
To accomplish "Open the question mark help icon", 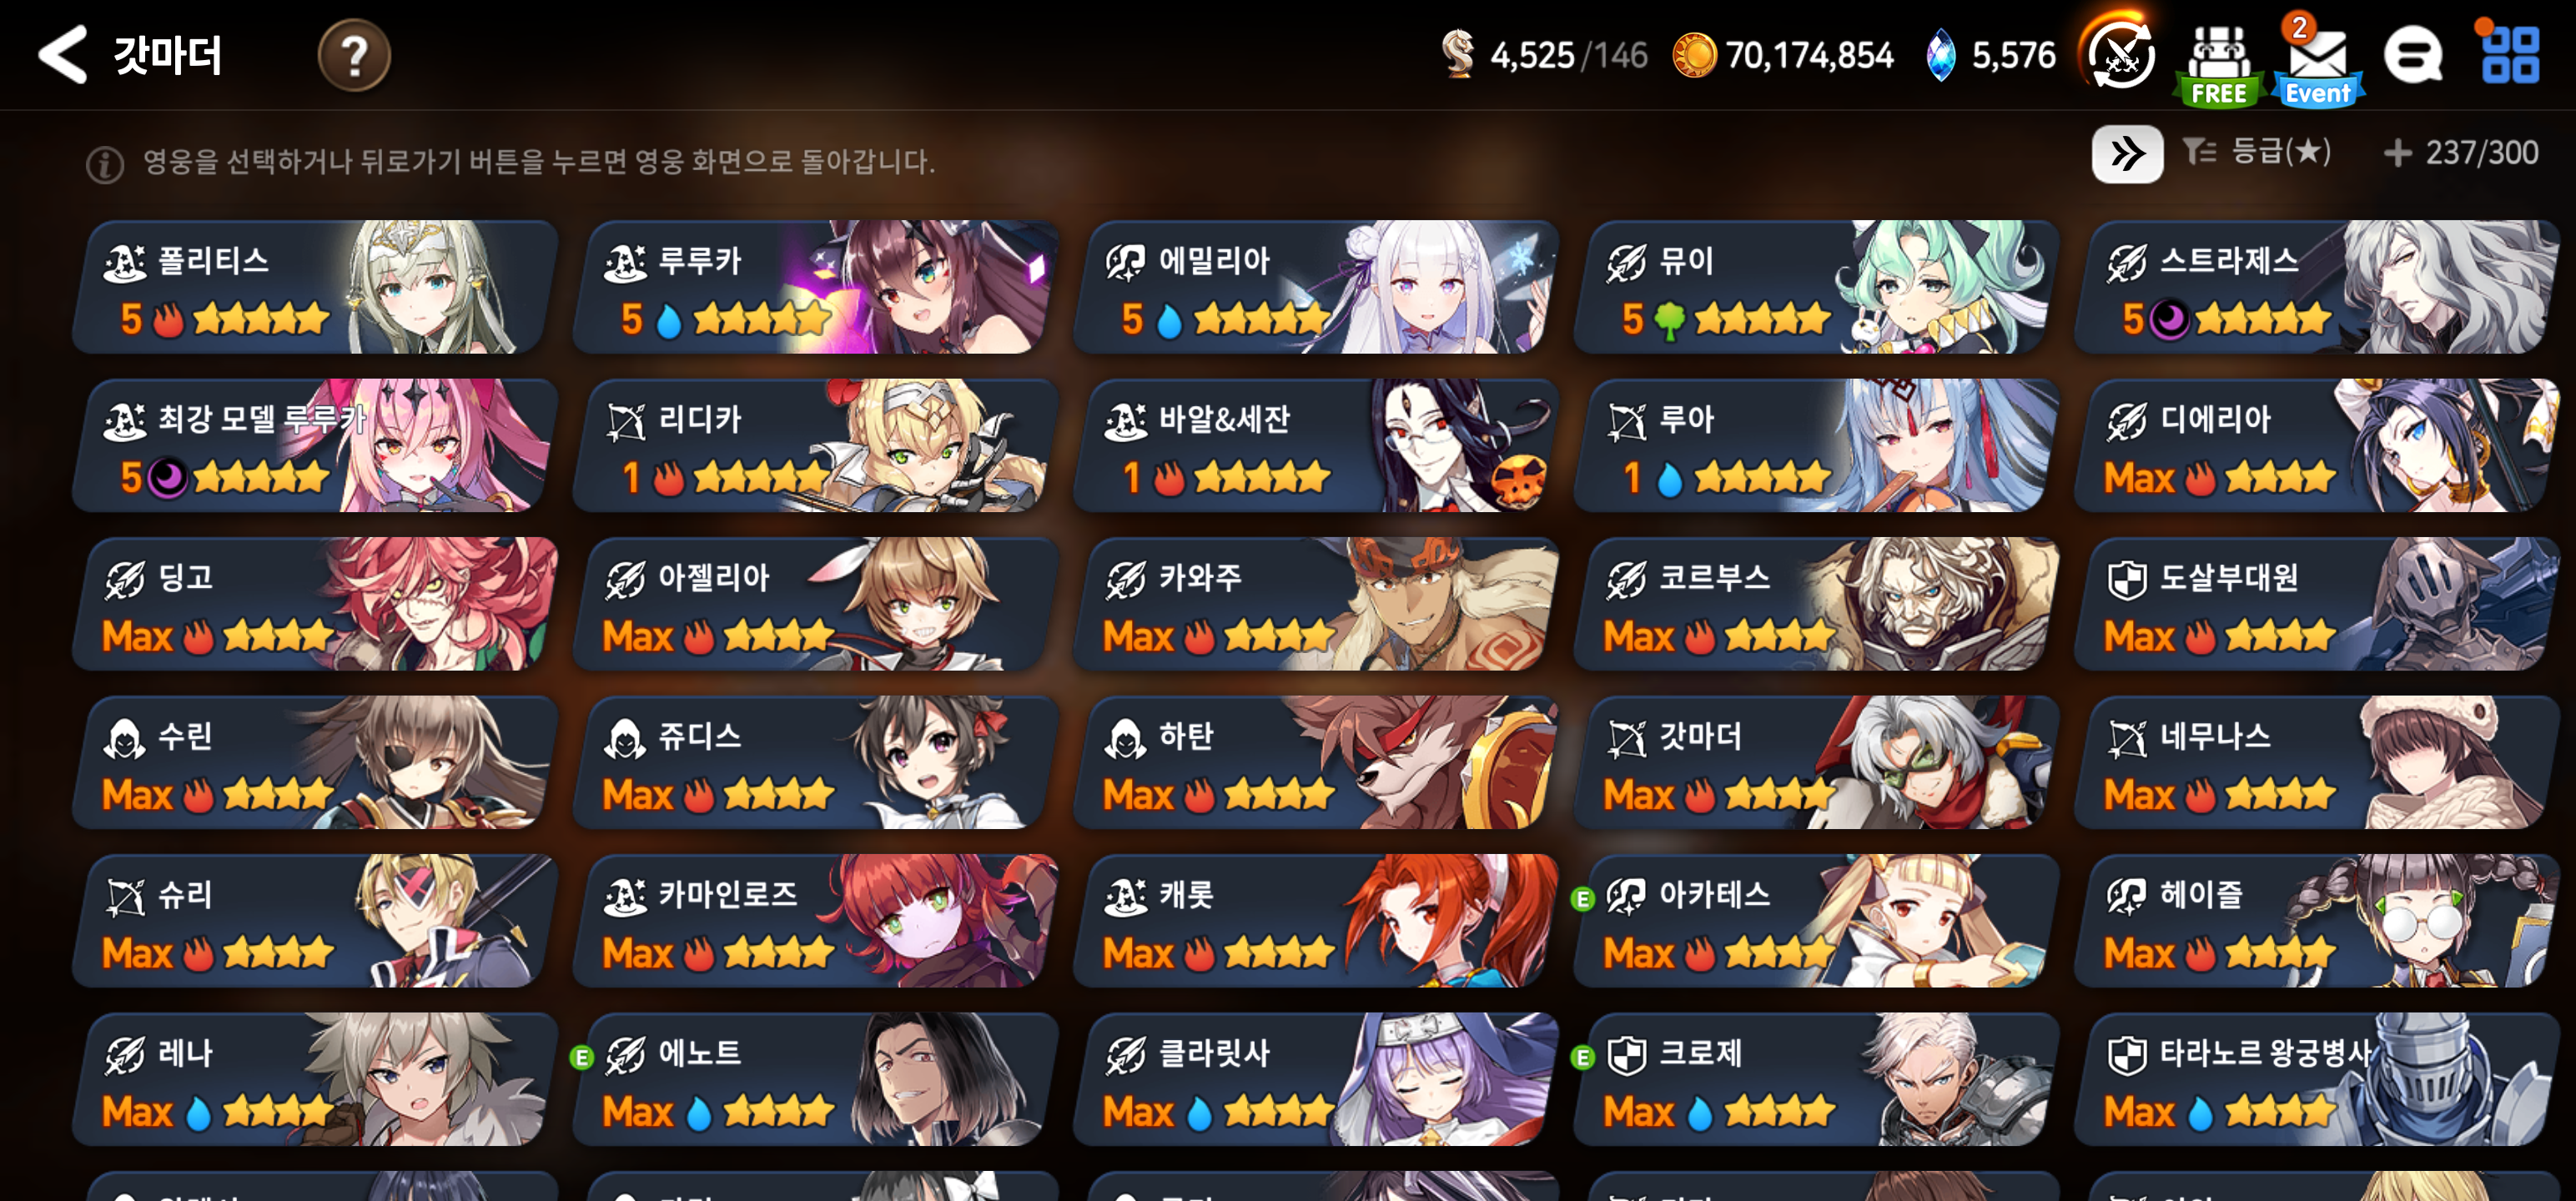I will 354,55.
